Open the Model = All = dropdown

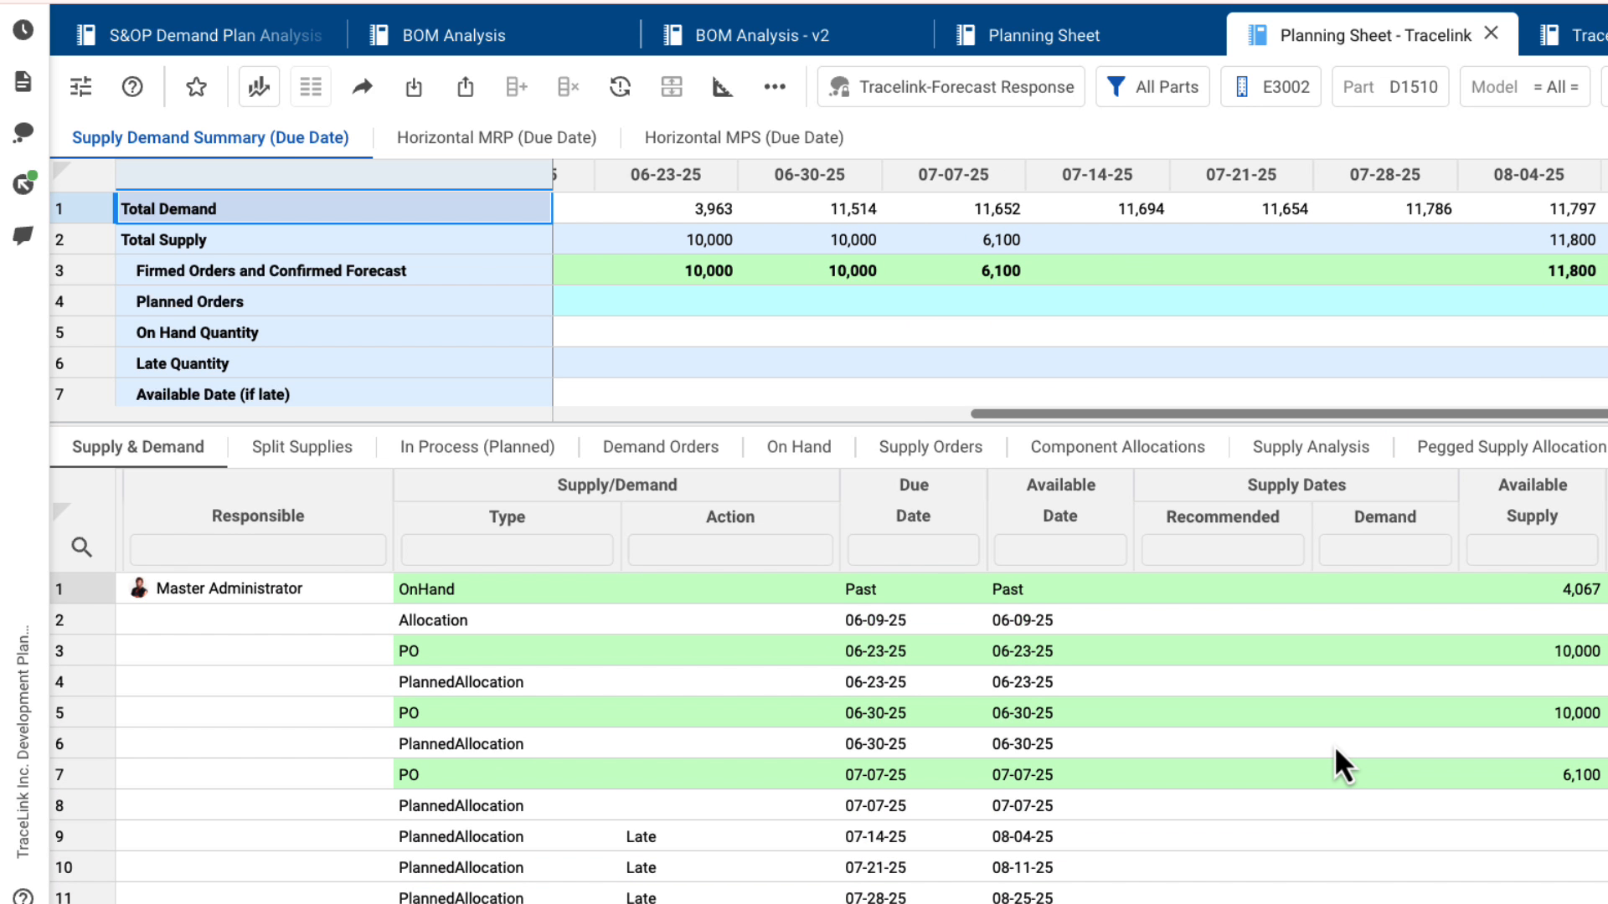1524,86
